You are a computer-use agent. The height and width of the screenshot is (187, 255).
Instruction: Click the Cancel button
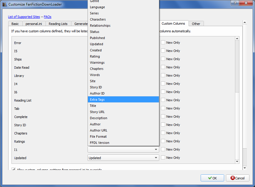(x=237, y=178)
